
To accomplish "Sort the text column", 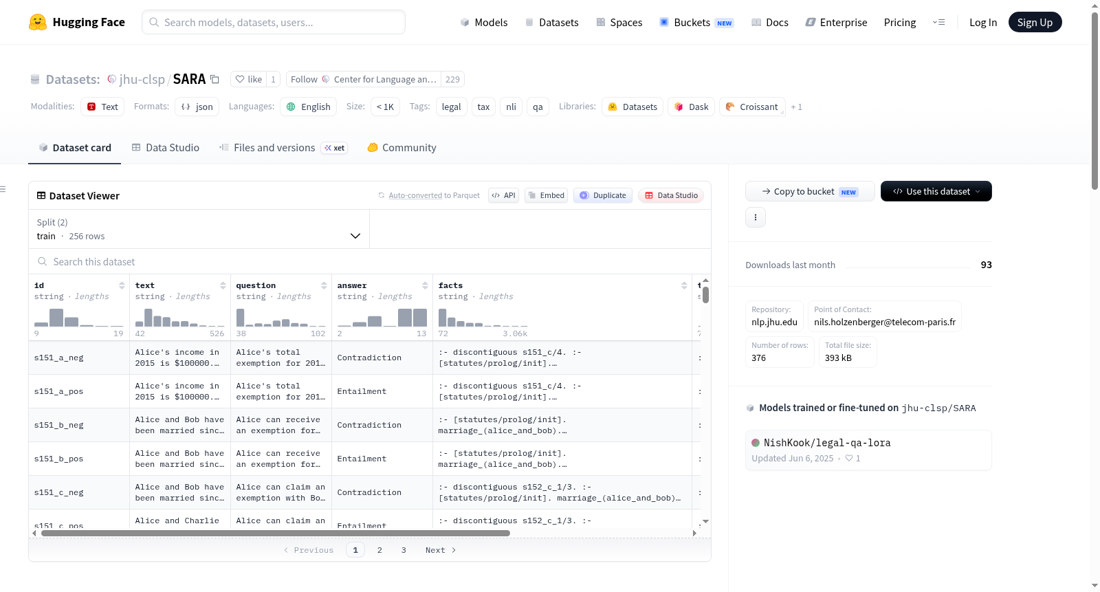I will (223, 285).
